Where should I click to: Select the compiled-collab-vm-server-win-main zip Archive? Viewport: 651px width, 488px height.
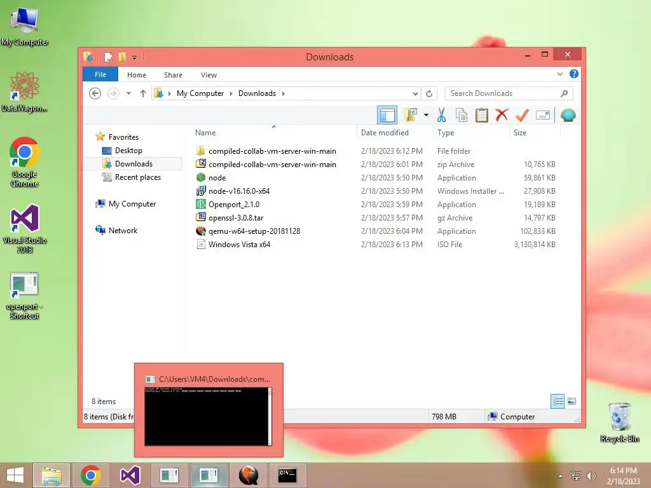click(x=375, y=165)
